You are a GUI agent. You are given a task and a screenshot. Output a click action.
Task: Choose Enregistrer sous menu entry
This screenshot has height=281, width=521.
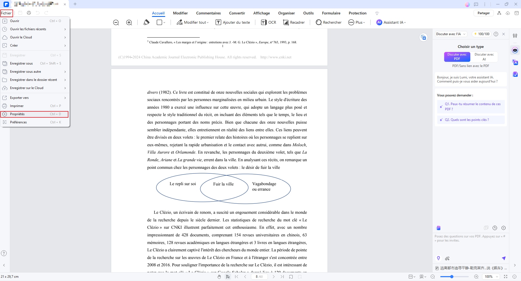click(x=35, y=63)
